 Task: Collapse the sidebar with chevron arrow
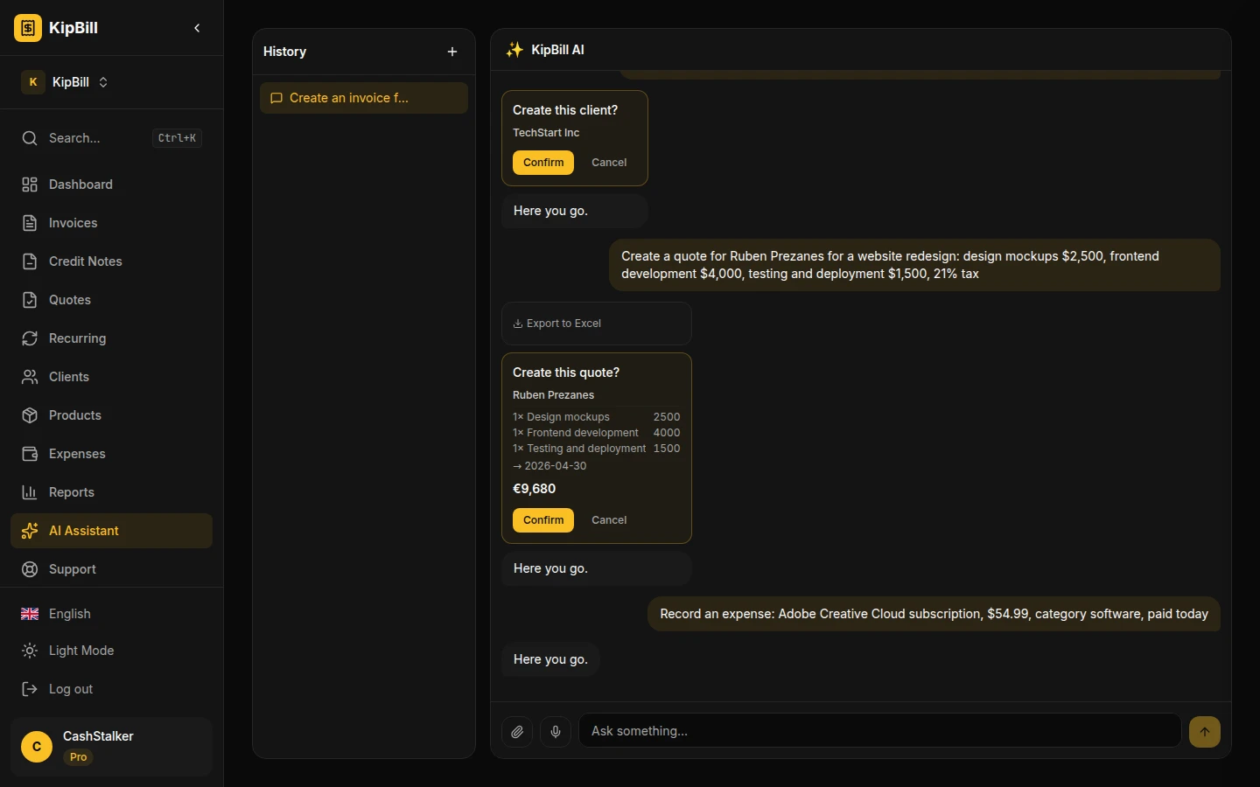tap(197, 28)
